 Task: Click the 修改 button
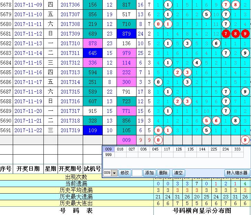(x=124, y=173)
